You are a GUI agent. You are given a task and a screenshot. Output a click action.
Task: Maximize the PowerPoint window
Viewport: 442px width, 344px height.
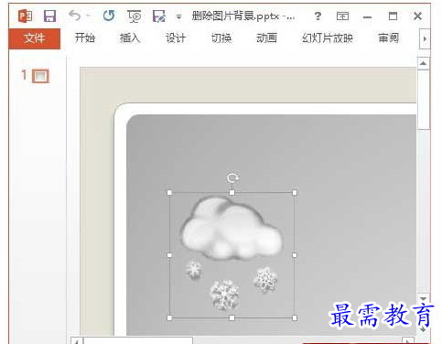[x=393, y=16]
